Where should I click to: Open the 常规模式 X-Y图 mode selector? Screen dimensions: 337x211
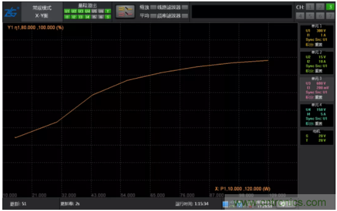point(42,12)
